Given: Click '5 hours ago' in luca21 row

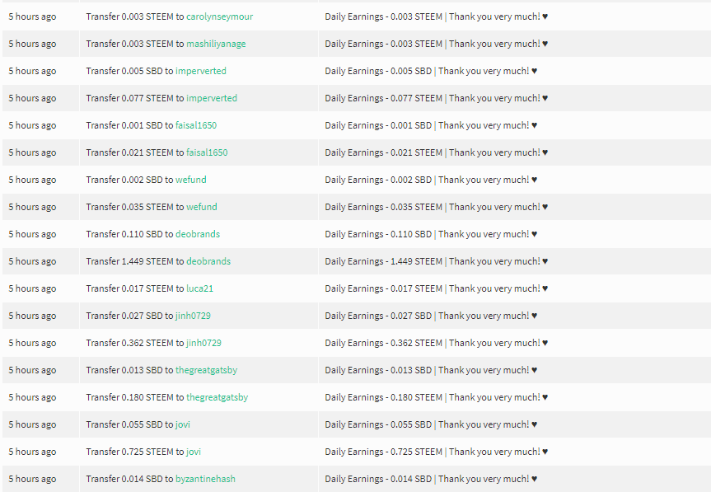Looking at the screenshot, I should pos(32,288).
